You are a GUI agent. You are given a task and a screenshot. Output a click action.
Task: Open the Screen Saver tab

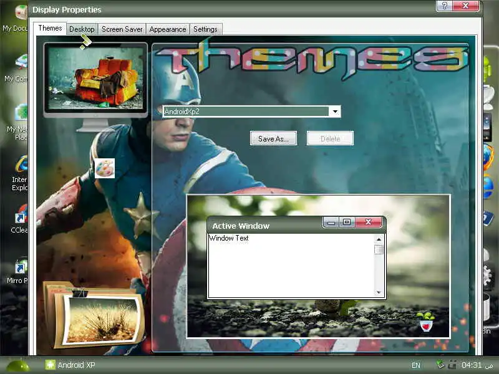pos(122,29)
